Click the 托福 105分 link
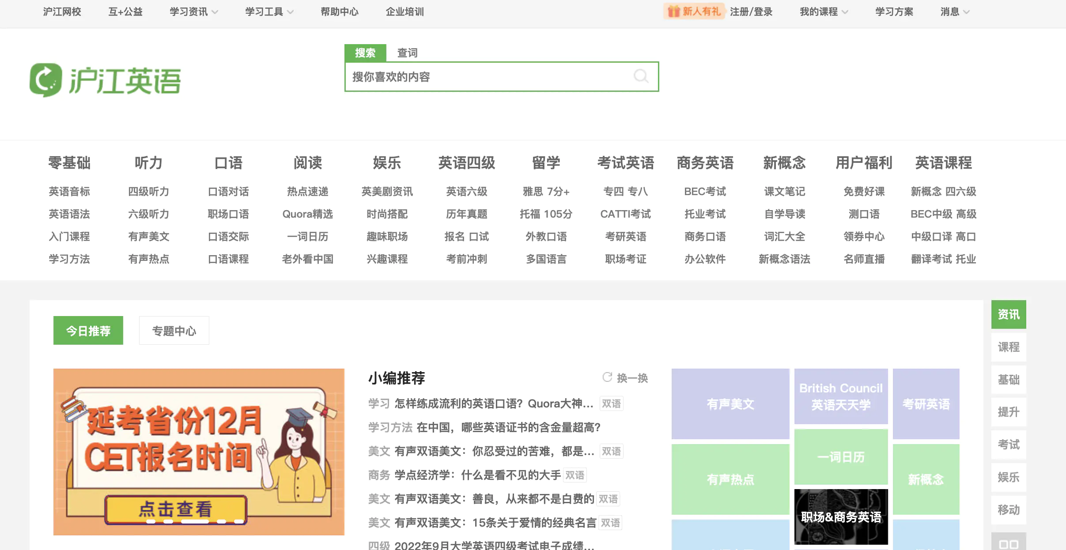Screen dimensions: 1066x550 click(x=546, y=214)
